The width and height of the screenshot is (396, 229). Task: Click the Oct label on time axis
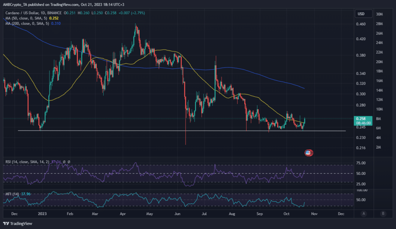point(287,213)
